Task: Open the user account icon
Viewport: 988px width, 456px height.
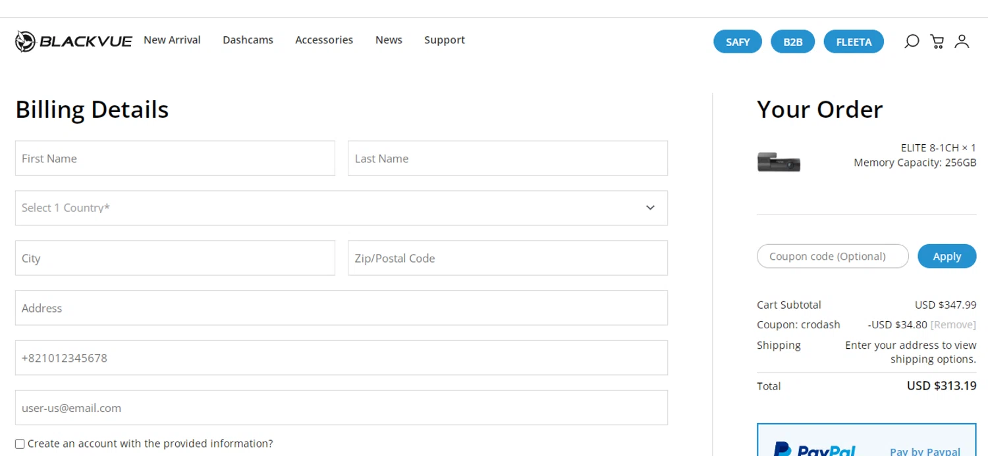Action: click(x=962, y=41)
